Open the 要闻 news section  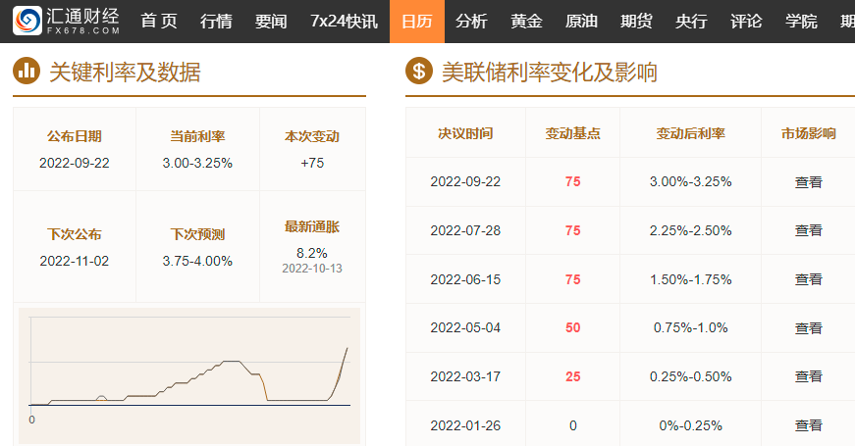271,22
